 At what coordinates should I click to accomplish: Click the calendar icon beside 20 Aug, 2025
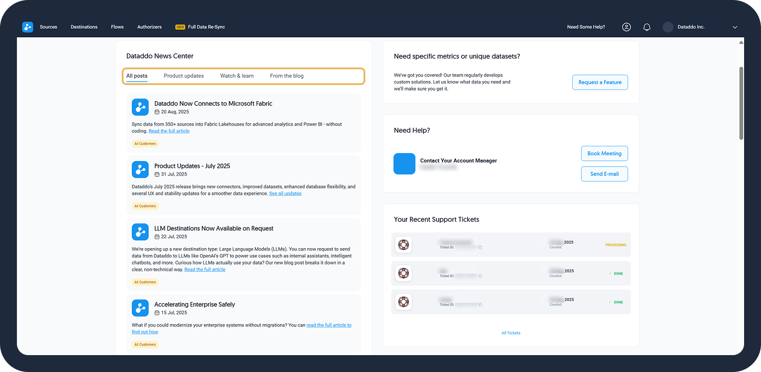(157, 112)
